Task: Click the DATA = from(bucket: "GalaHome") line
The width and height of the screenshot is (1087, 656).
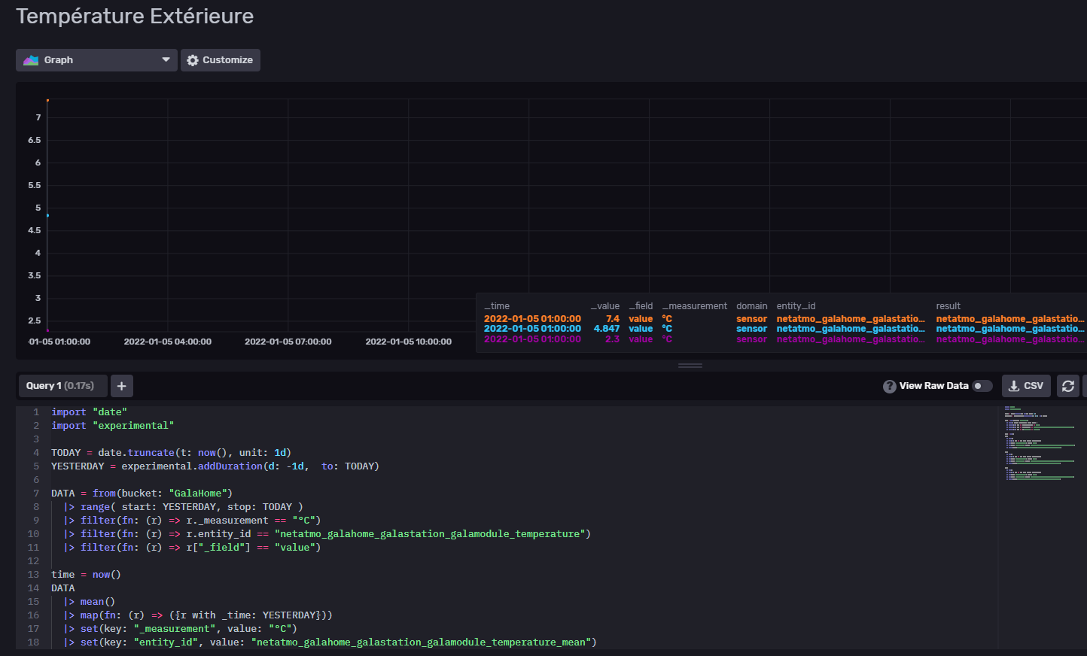Action: pyautogui.click(x=142, y=494)
